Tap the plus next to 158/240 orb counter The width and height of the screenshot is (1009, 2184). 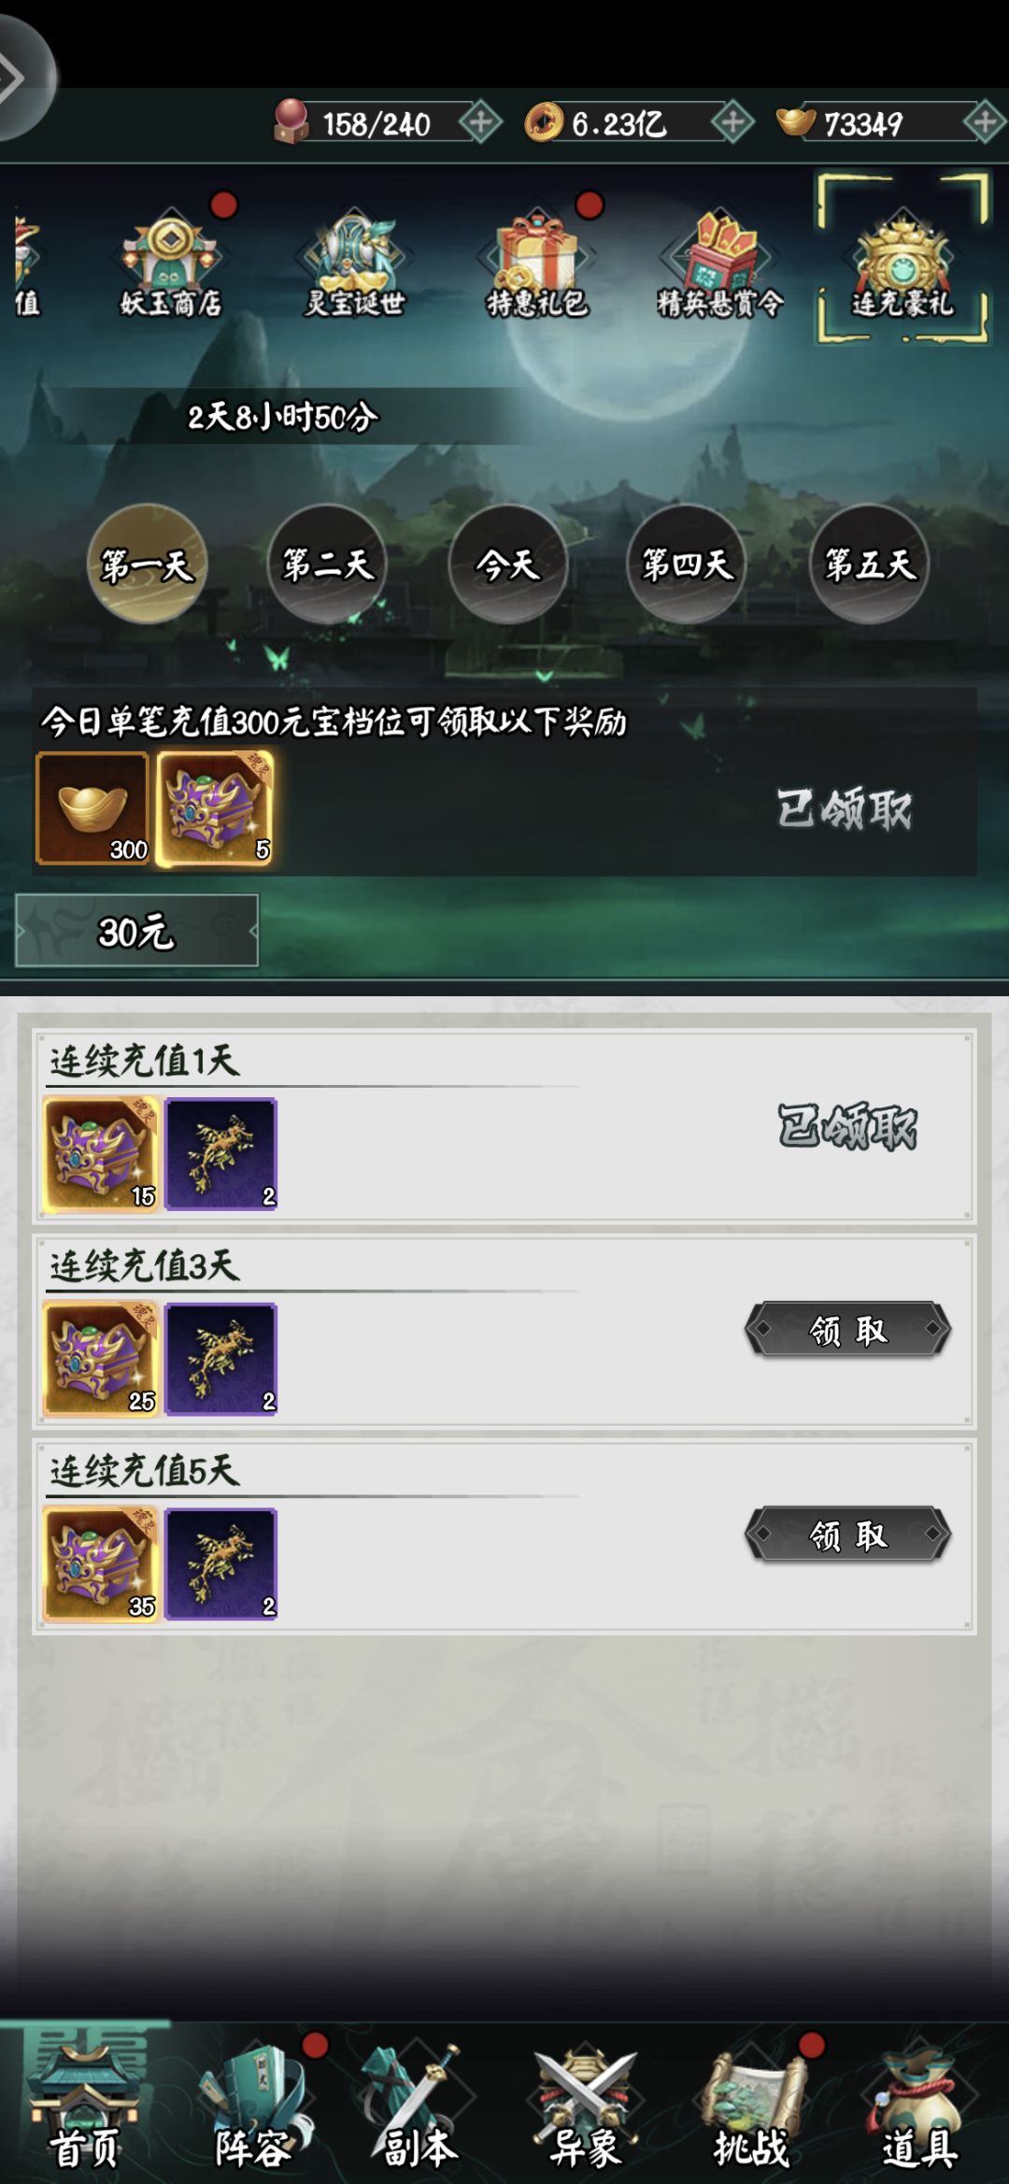[481, 122]
